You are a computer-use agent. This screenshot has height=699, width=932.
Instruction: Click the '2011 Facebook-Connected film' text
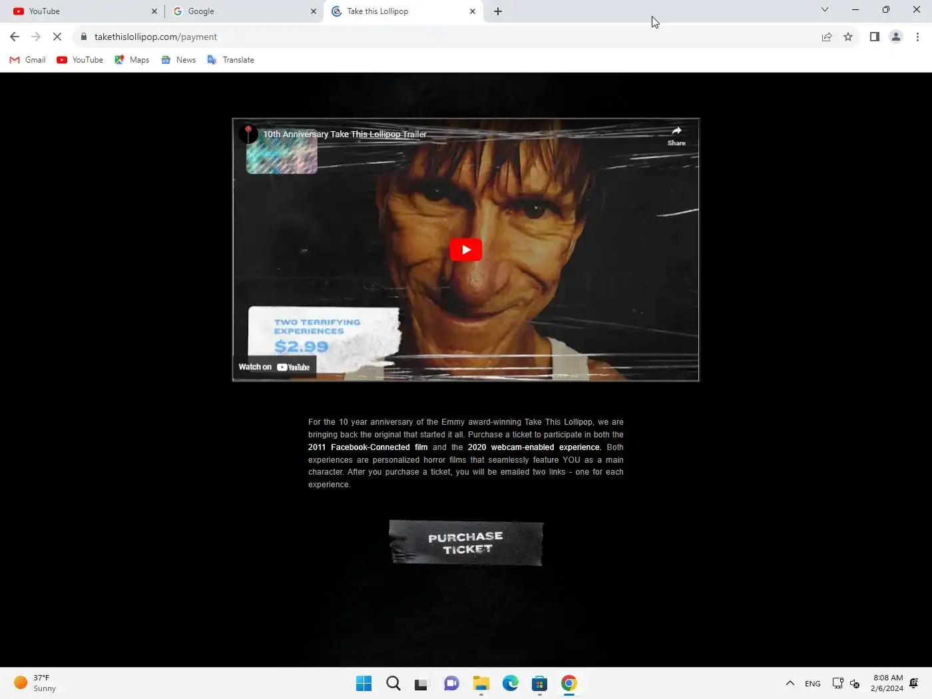click(367, 447)
